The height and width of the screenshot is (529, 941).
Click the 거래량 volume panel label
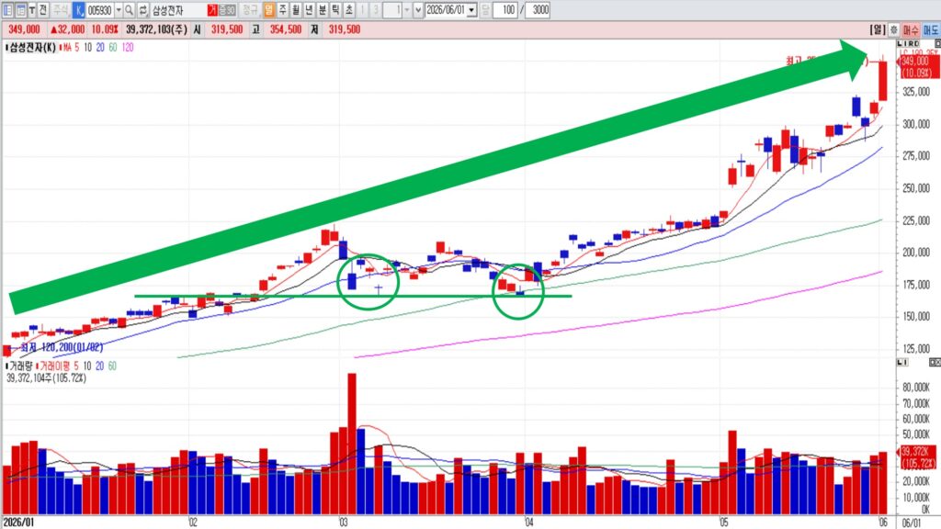tap(20, 366)
